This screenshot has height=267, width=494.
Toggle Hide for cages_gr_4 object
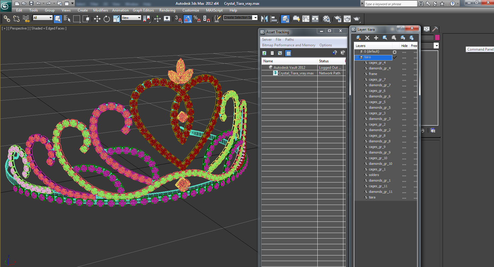(x=404, y=63)
